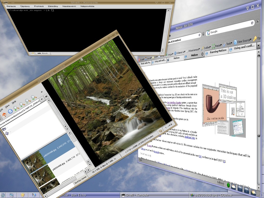Open the GQview path history dropdown
The height and width of the screenshot is (198, 264).
(42, 99)
